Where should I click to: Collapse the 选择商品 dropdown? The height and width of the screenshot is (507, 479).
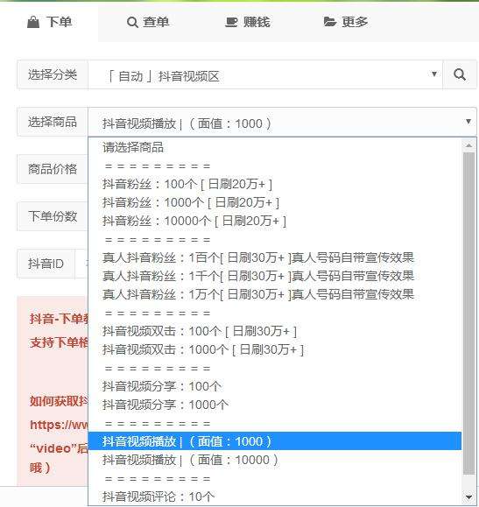(x=282, y=122)
